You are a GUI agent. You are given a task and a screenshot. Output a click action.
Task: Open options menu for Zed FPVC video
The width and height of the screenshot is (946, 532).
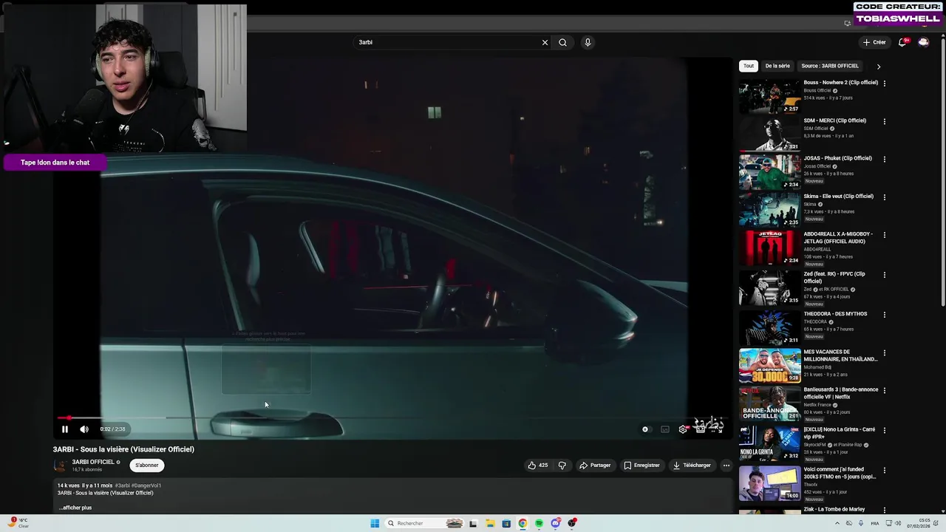pyautogui.click(x=885, y=275)
